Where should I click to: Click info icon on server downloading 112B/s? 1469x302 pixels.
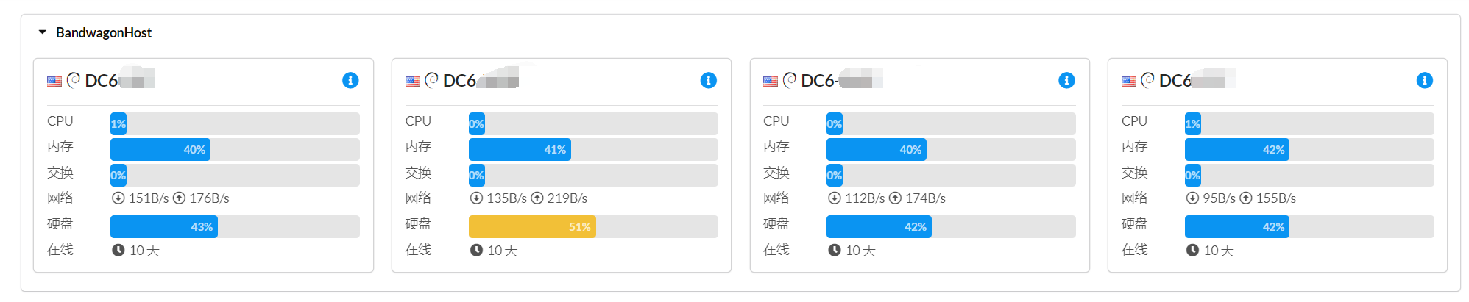(1066, 80)
